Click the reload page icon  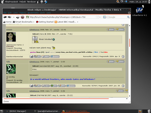18,17
